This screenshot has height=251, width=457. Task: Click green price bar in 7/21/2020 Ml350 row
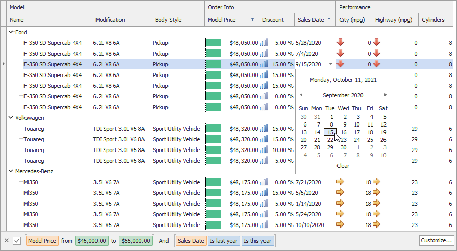point(213,182)
